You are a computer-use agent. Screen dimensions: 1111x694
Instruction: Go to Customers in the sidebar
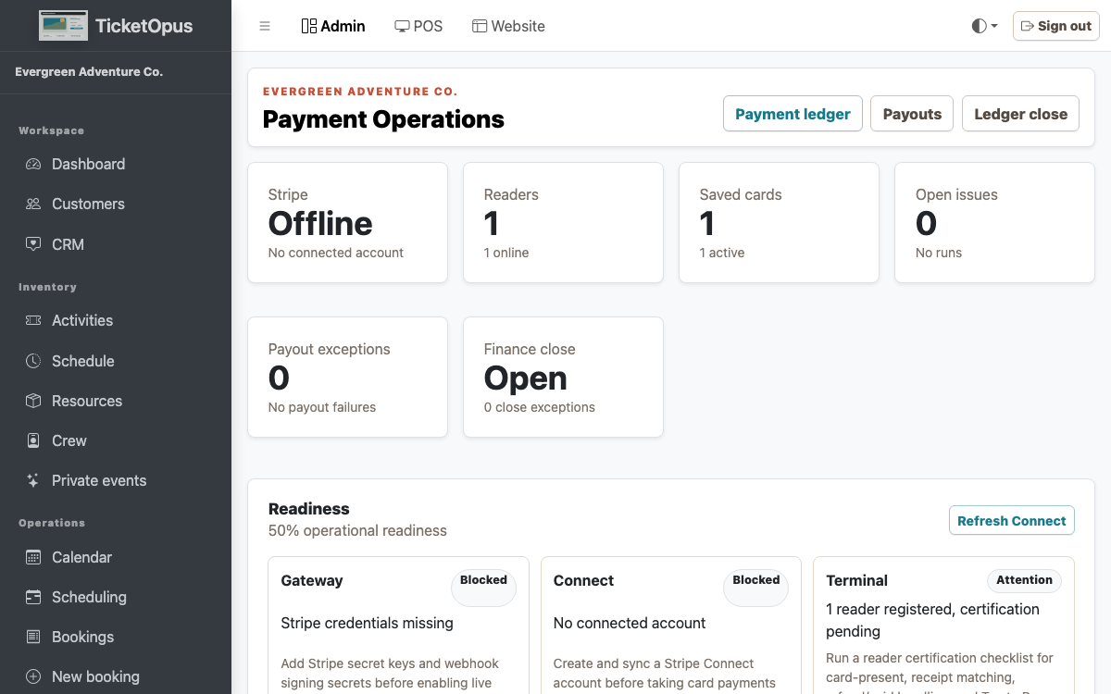[116, 204]
